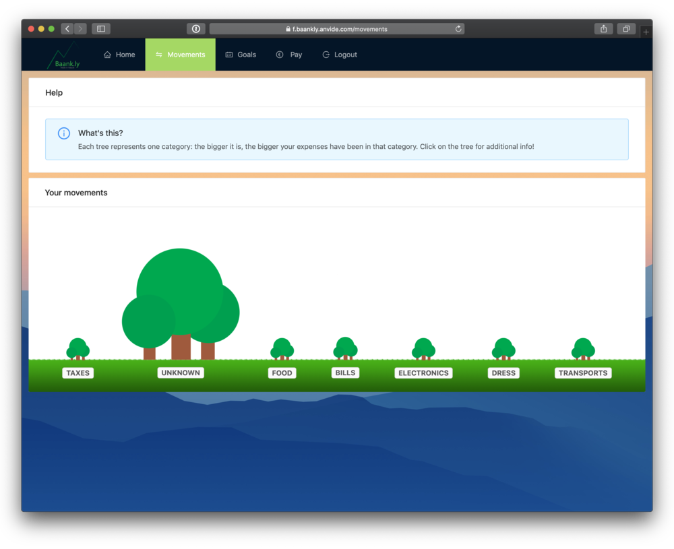
Task: Click the TAXES label badge
Action: pos(78,373)
